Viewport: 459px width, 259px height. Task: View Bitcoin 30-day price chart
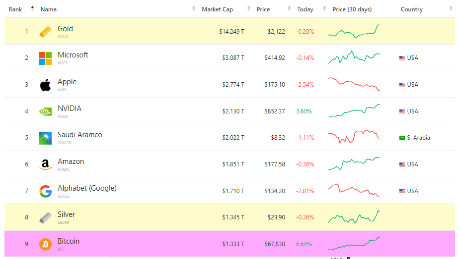[354, 244]
